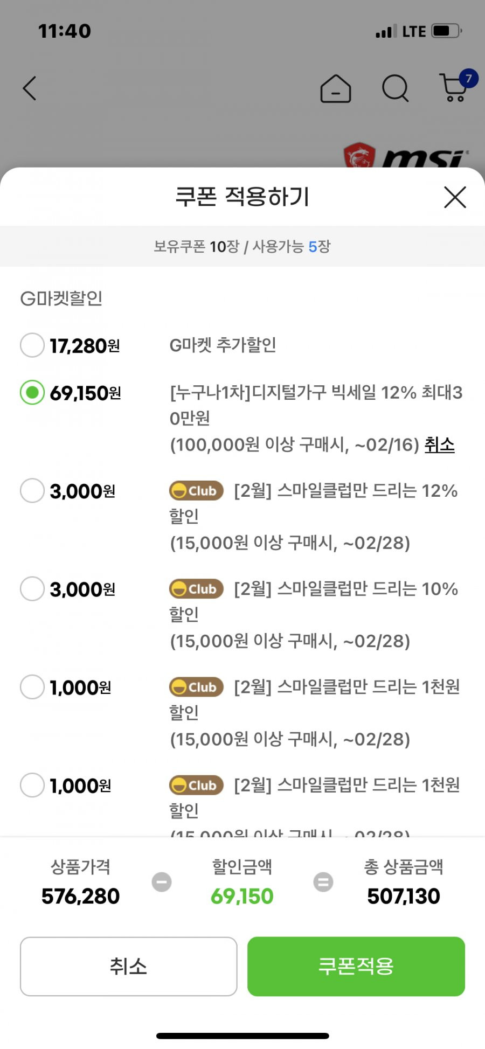This screenshot has width=485, height=1049.
Task: Tap the white 취소 button
Action: tap(128, 967)
